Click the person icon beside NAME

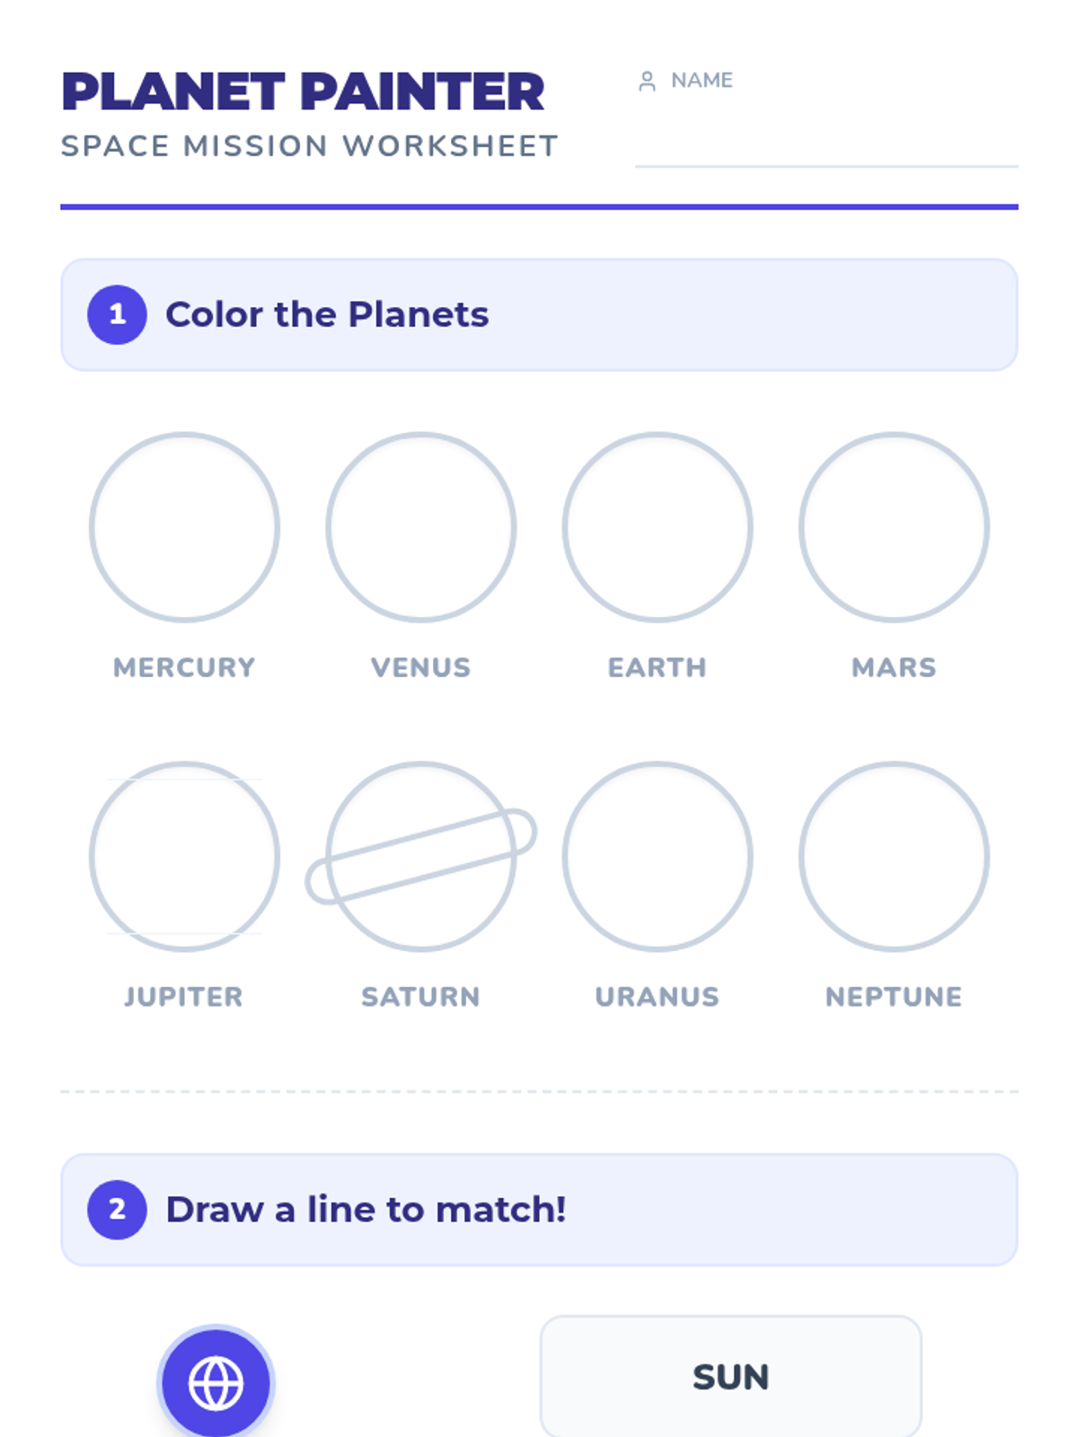point(647,81)
